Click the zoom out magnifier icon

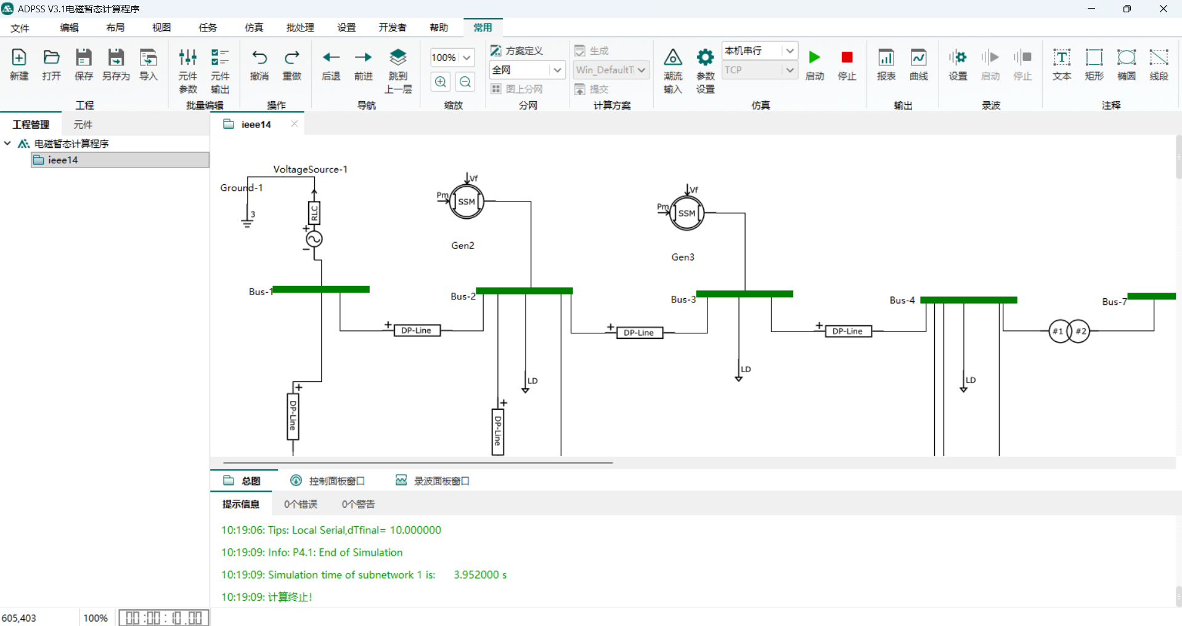point(465,82)
